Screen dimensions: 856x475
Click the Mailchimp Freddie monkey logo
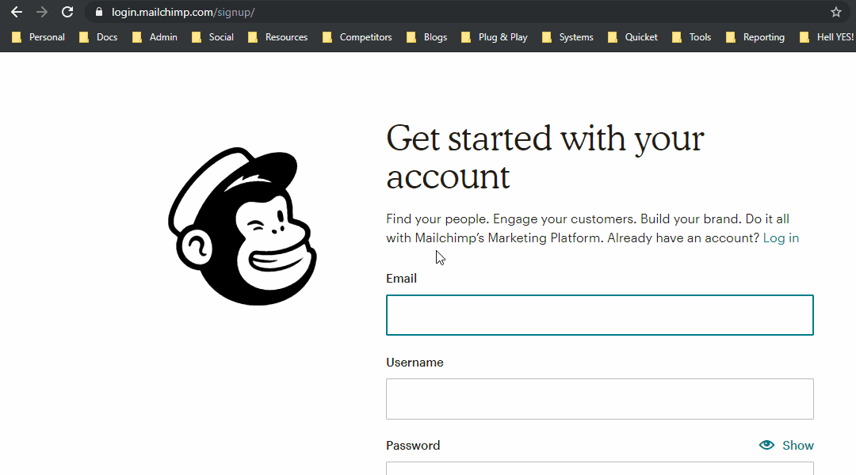pyautogui.click(x=243, y=226)
